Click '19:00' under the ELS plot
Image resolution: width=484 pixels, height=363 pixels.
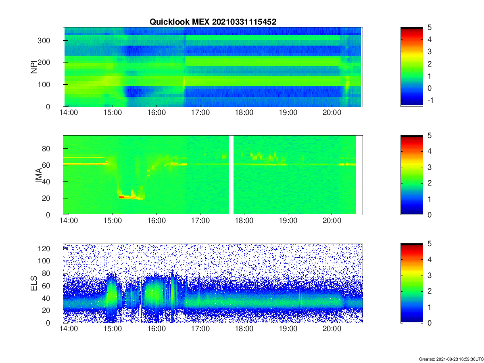pos(288,330)
